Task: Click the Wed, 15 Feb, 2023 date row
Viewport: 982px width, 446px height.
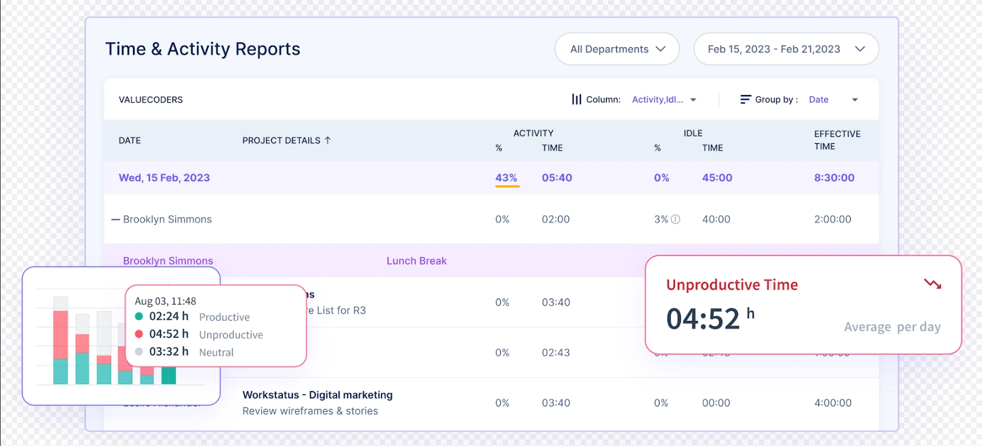Action: [164, 178]
